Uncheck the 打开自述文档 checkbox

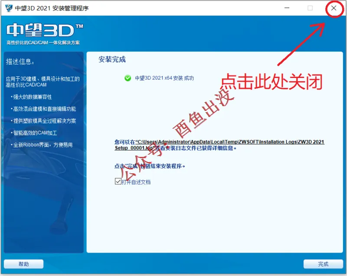pos(118,182)
